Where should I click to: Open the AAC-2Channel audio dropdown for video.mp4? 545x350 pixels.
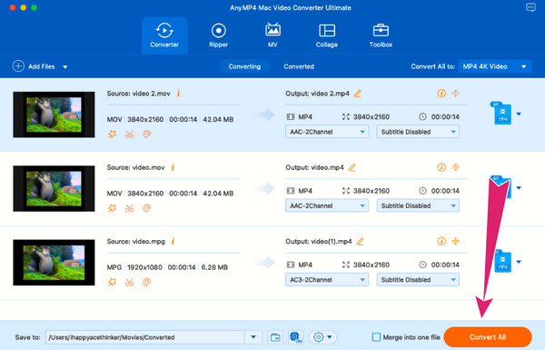click(327, 205)
